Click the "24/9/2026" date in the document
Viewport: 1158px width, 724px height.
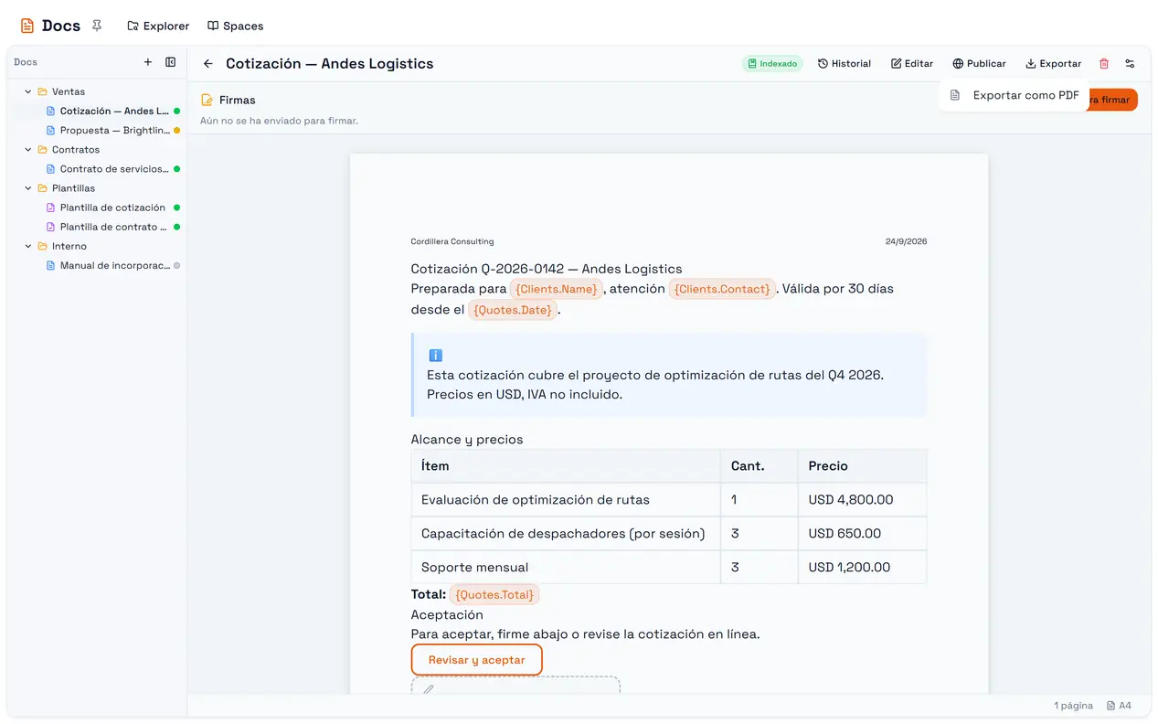pos(906,241)
